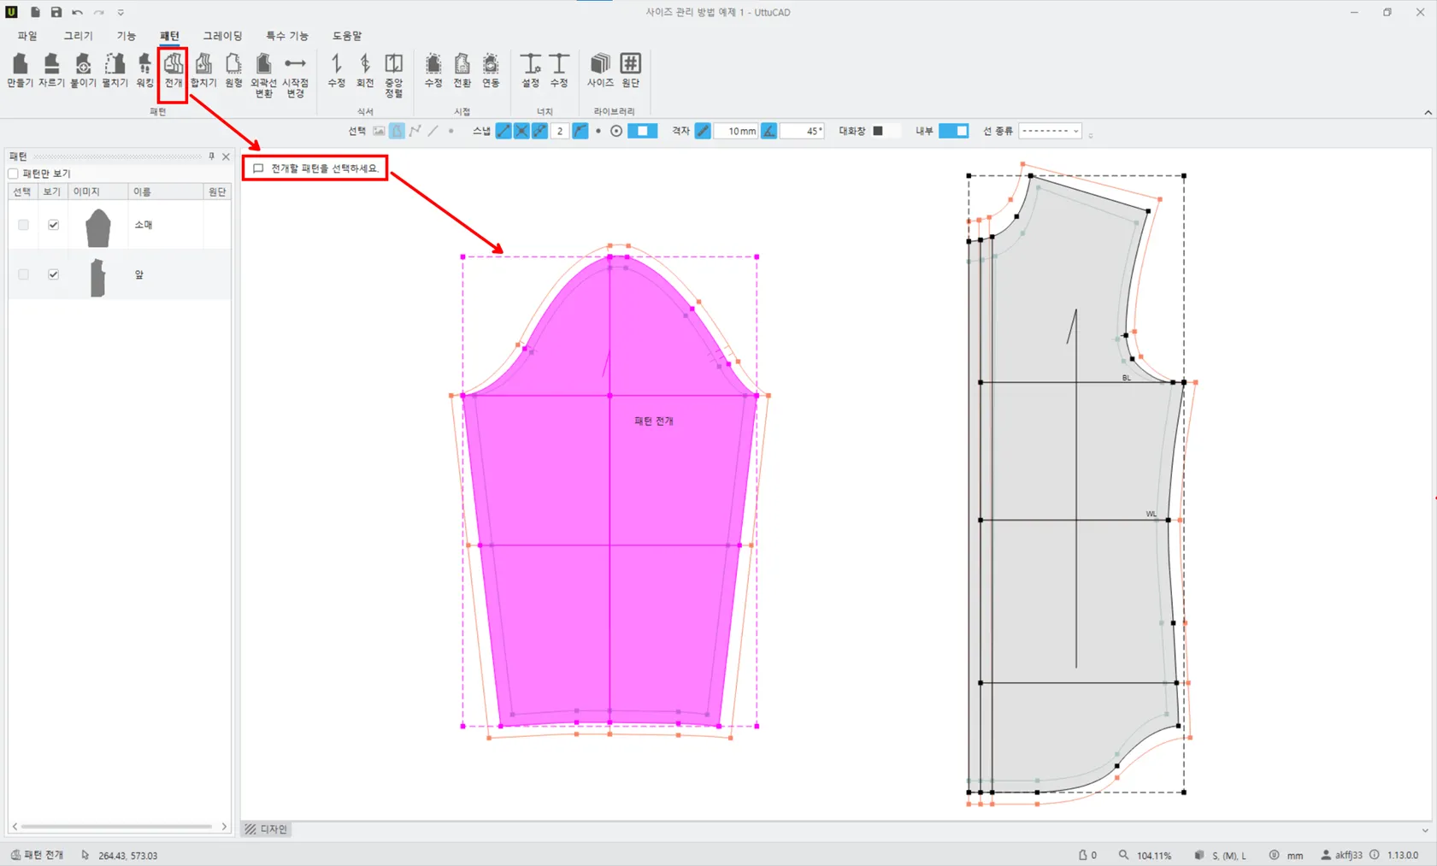Toggle the snap endpoint button
The width and height of the screenshot is (1437, 866).
pos(504,131)
